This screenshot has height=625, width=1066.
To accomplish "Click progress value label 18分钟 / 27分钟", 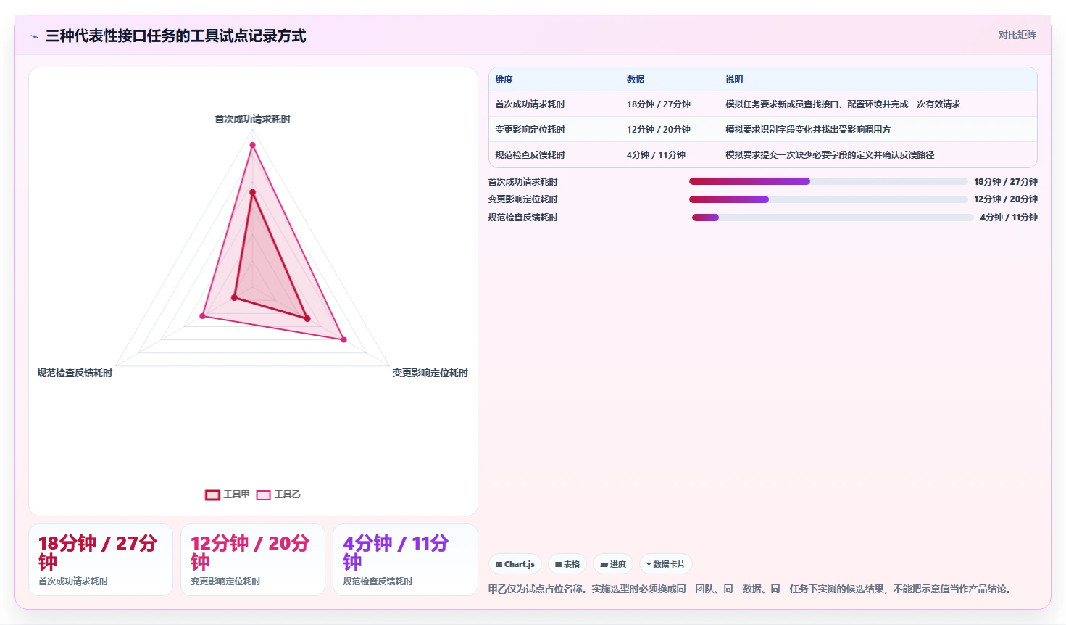I will 1006,182.
